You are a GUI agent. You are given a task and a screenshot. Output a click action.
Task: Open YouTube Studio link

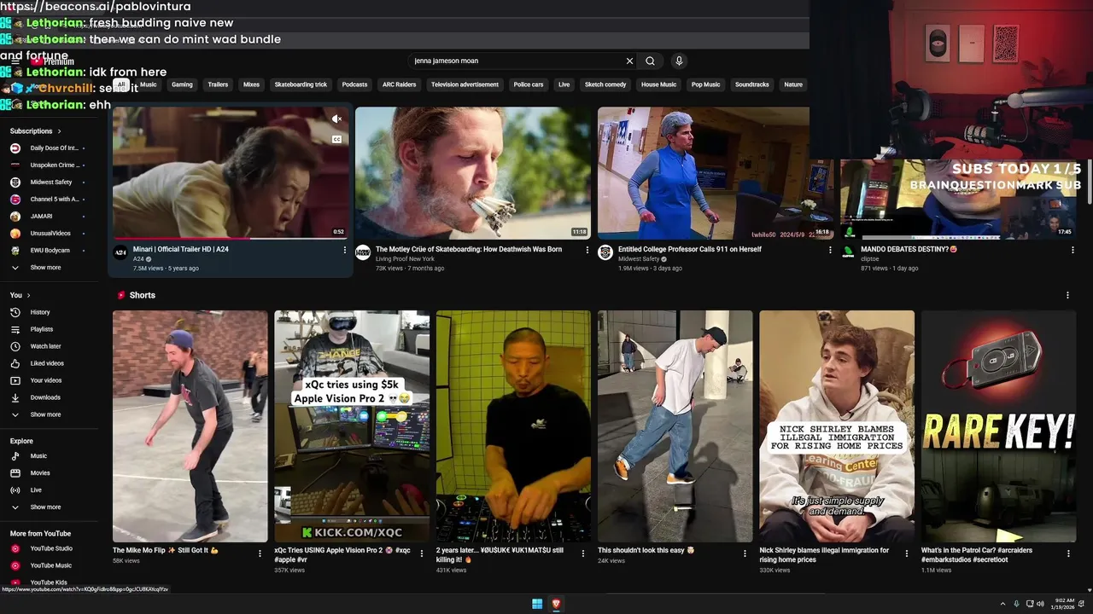(50, 548)
